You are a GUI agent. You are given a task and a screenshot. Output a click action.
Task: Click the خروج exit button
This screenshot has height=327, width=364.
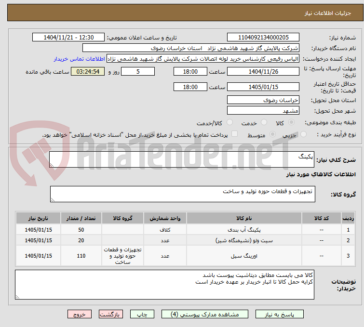80,314
